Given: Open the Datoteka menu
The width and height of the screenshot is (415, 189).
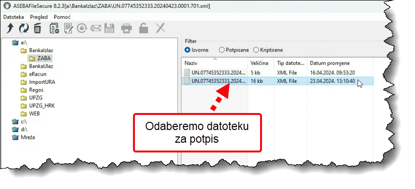Looking at the screenshot, I should [x=14, y=17].
